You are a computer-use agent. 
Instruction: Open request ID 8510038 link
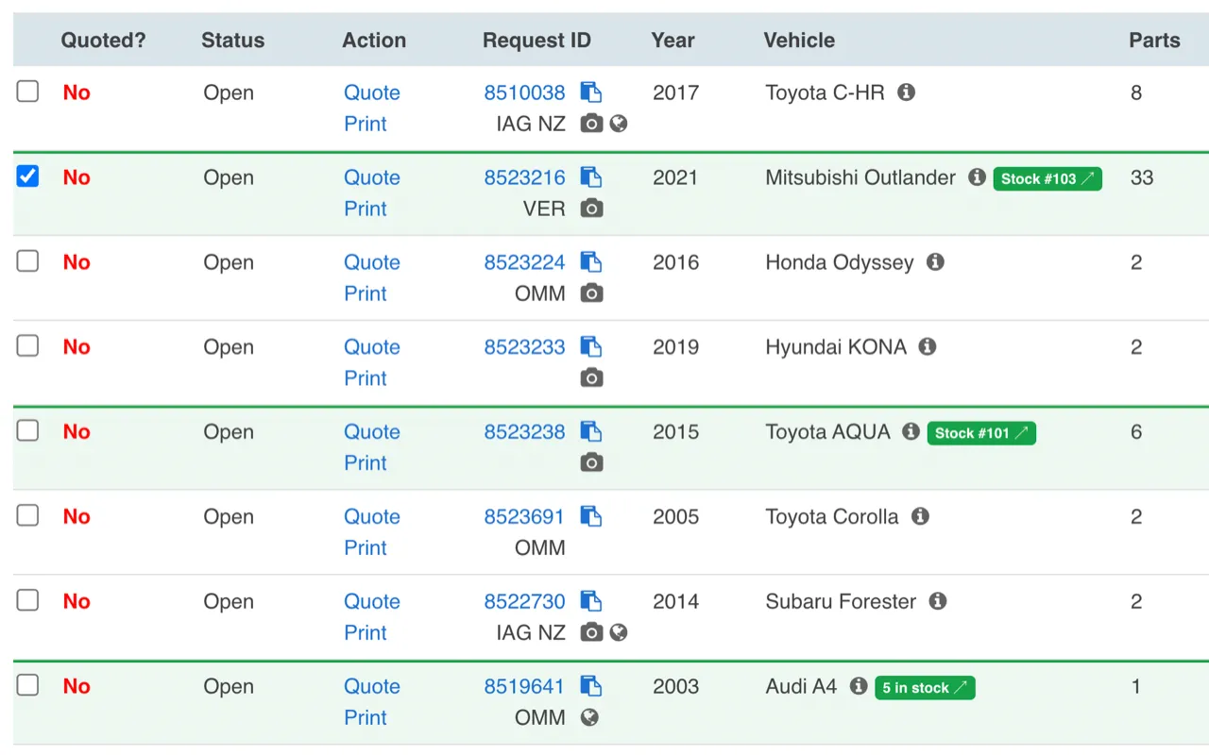click(525, 92)
